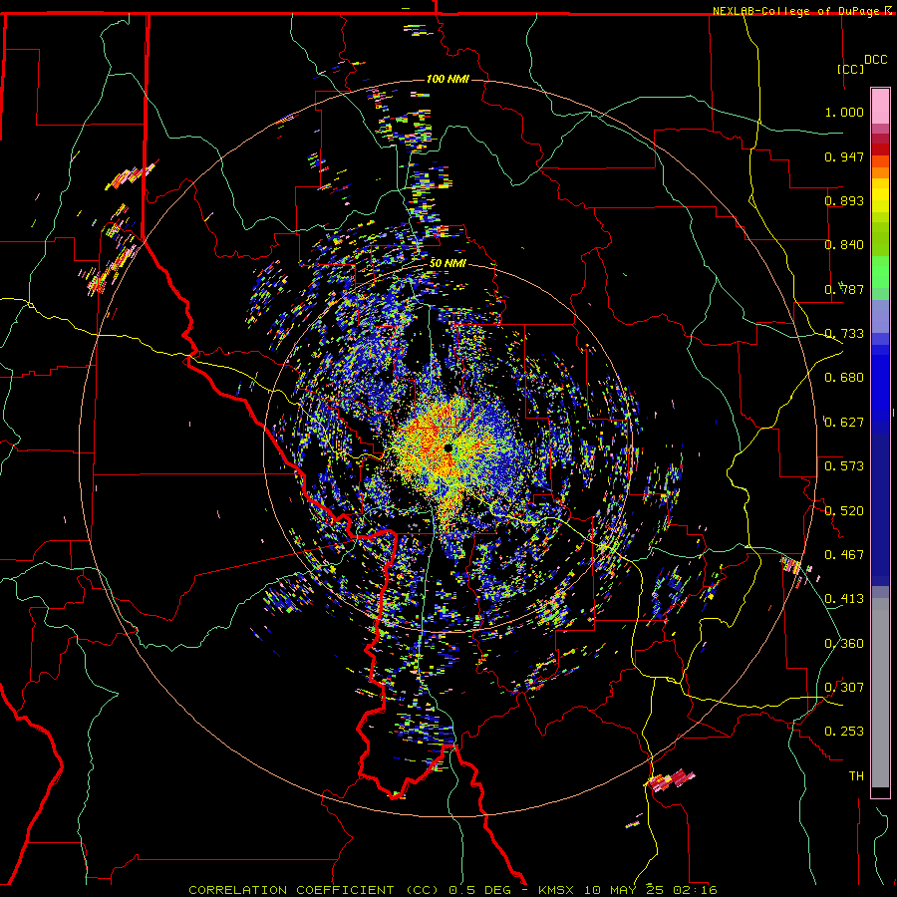Select the [CC] product label
897x897 pixels.
click(x=850, y=69)
